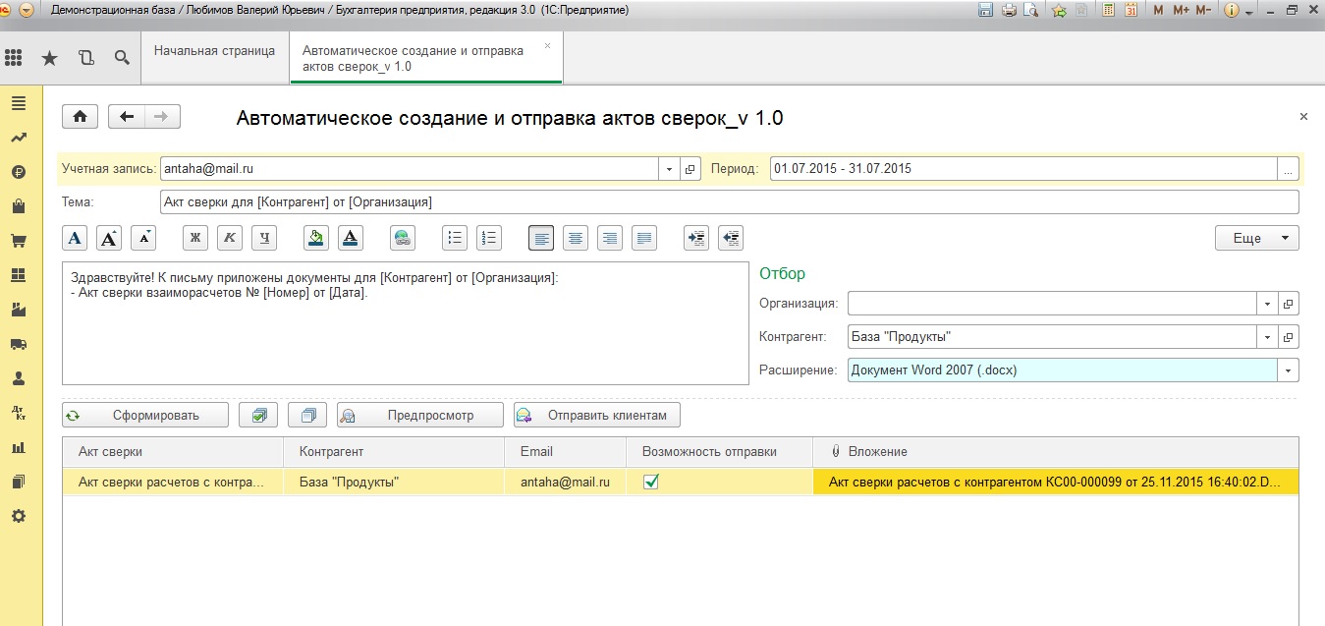
Task: Click the insert hyperlink icon
Action: point(403,238)
